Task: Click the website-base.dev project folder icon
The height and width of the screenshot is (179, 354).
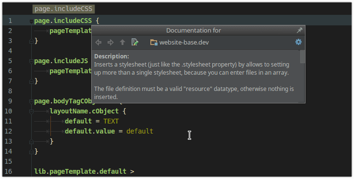Action: point(154,42)
